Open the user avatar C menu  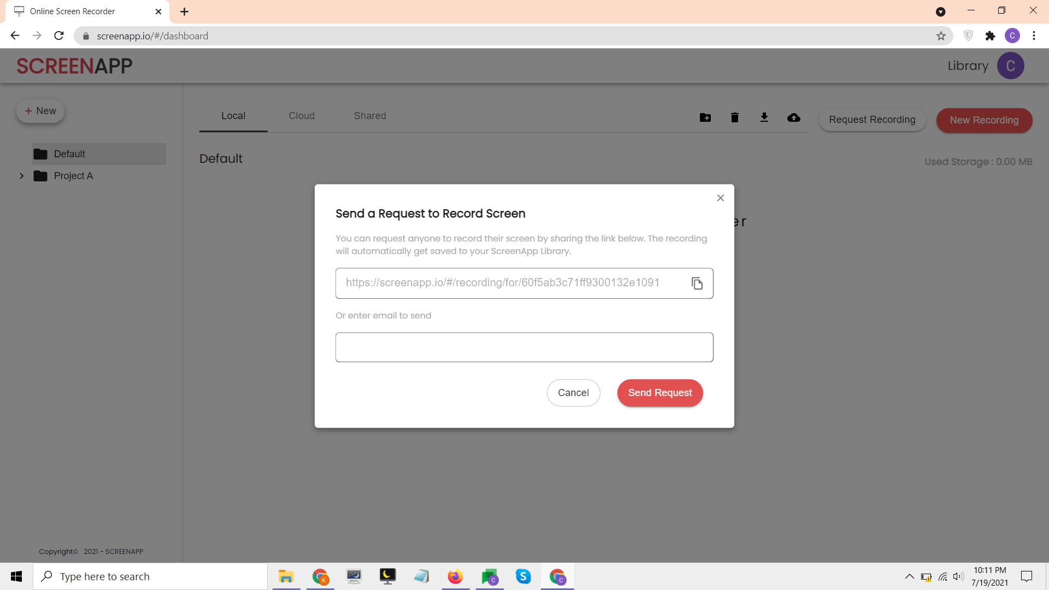1010,66
